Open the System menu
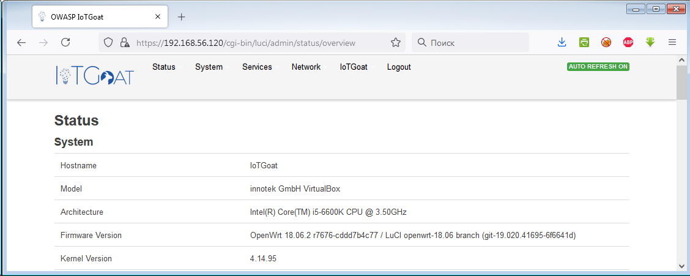This screenshot has width=690, height=276. (x=209, y=67)
